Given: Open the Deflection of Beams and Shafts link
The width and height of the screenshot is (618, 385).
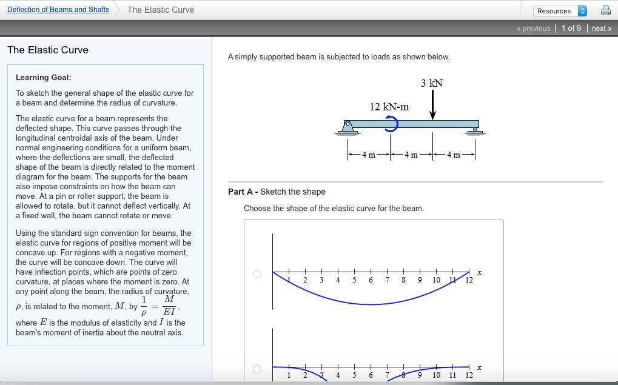Looking at the screenshot, I should tap(58, 9).
